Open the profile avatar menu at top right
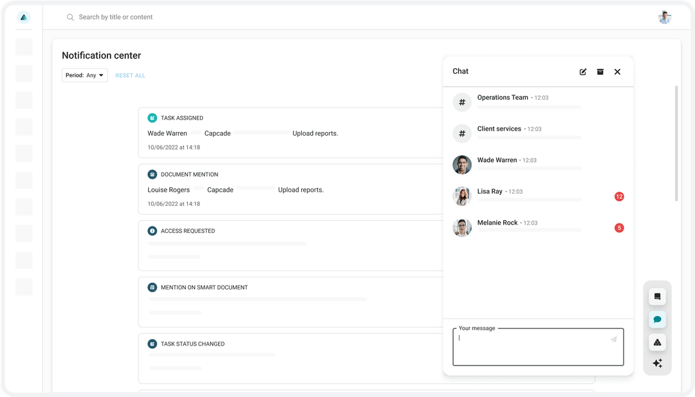Viewport: 695px width, 397px height. tap(665, 17)
